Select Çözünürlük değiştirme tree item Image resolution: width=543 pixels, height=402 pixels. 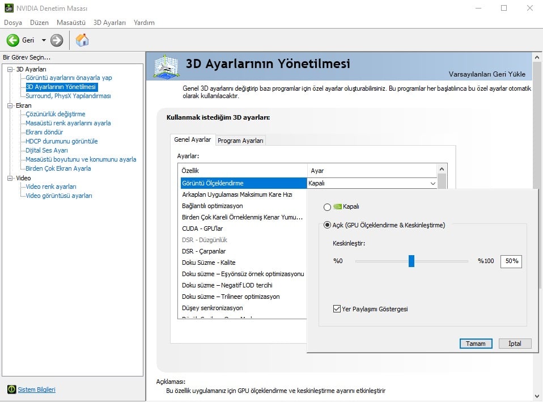[56, 114]
